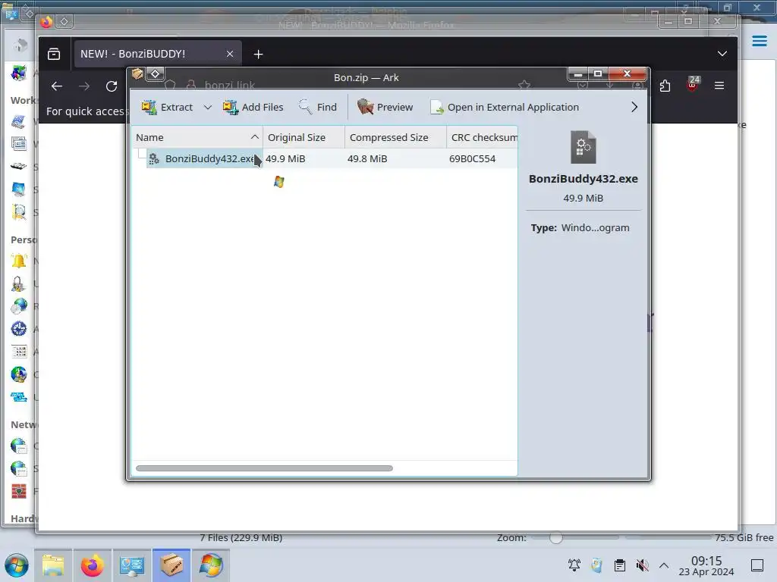This screenshot has height=582, width=777.
Task: Click the home icon in System Settings
Action: coord(20,45)
